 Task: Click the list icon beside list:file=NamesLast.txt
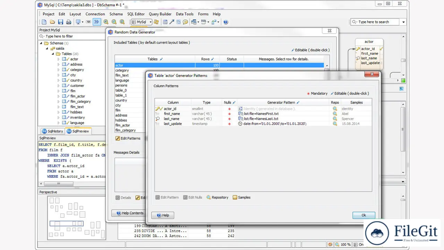[240, 119]
